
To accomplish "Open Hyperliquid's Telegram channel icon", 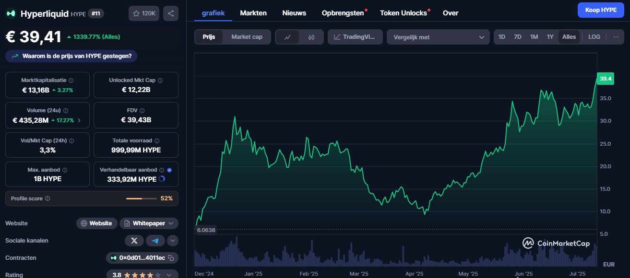I will (155, 240).
